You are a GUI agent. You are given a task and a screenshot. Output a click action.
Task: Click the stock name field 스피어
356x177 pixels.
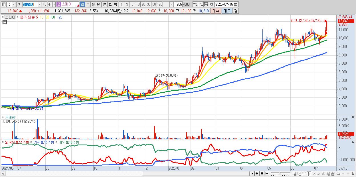click(70, 4)
